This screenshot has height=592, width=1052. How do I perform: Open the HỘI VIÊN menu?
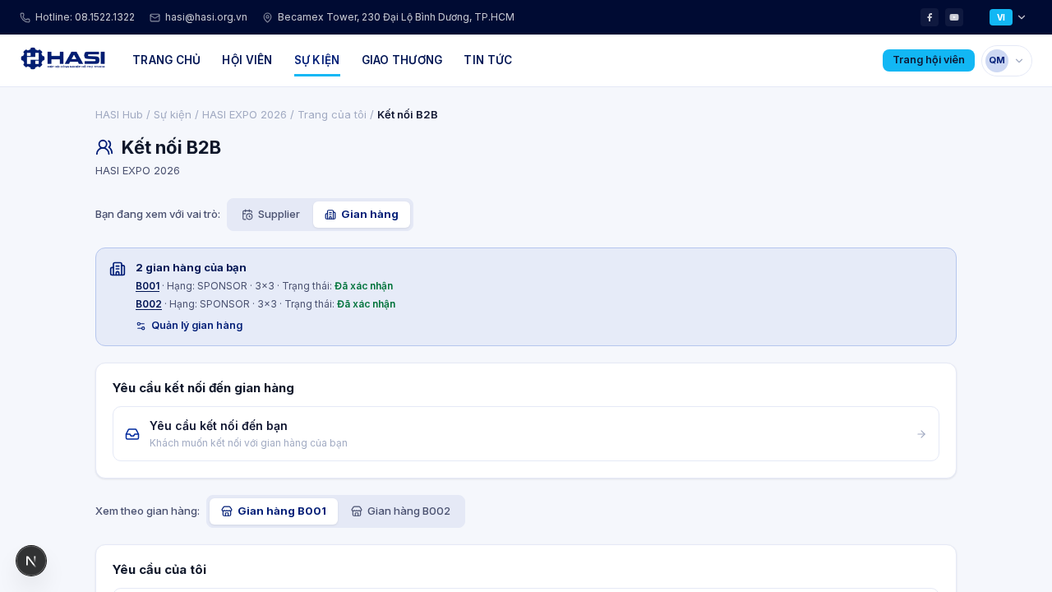[x=247, y=60]
